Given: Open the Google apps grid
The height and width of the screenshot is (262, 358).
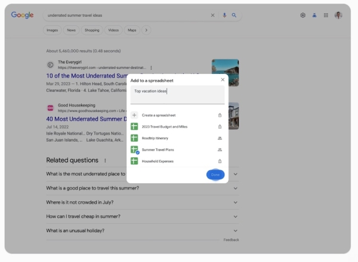Looking at the screenshot, I should 326,15.
